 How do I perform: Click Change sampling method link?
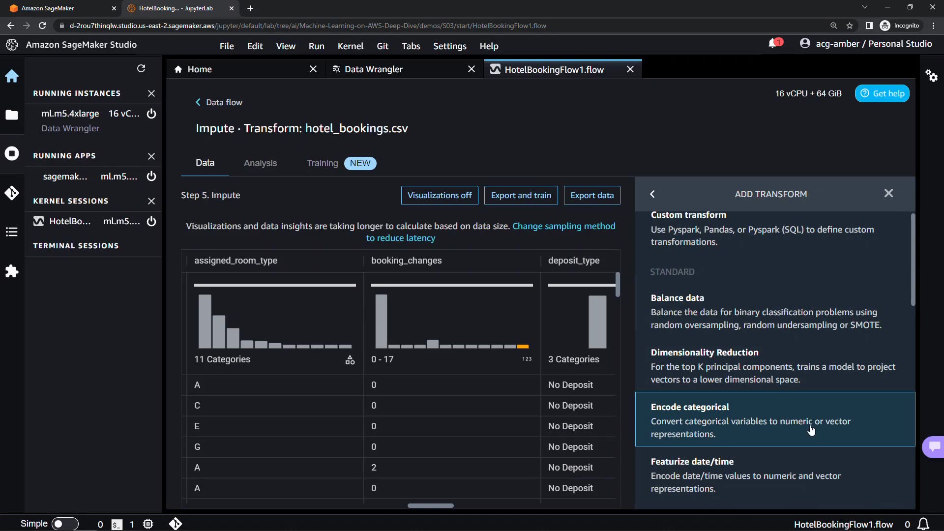(x=563, y=226)
